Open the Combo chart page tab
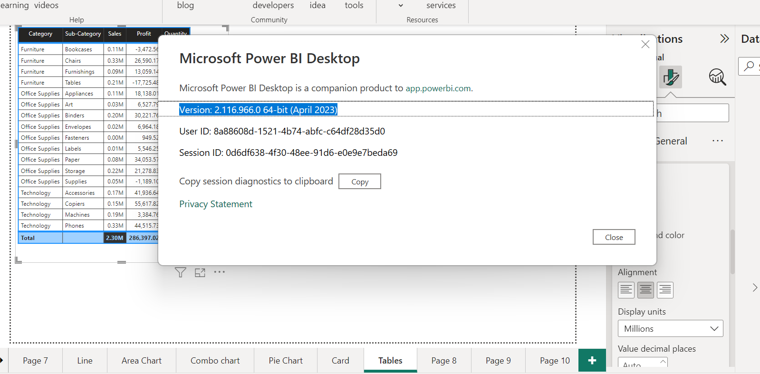The image size is (760, 374). point(215,360)
